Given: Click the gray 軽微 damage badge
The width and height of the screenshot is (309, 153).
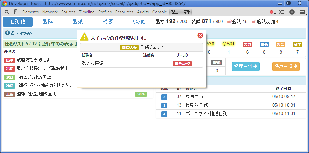Looking at the screenshot, I should 217,63.
